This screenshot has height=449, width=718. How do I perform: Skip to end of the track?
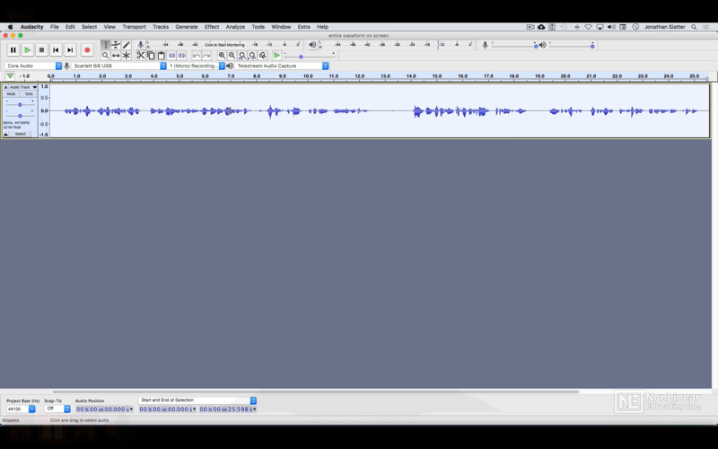(70, 50)
